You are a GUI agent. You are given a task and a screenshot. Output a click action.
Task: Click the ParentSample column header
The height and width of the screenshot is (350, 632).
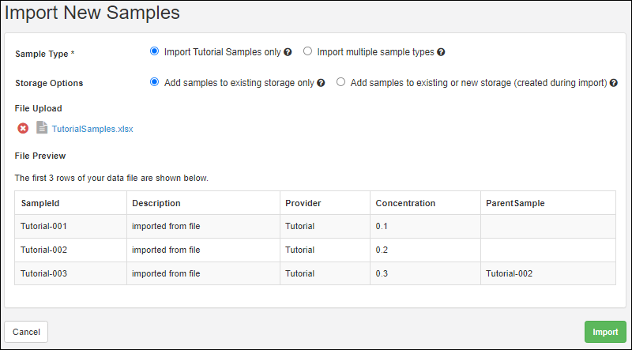(x=515, y=203)
